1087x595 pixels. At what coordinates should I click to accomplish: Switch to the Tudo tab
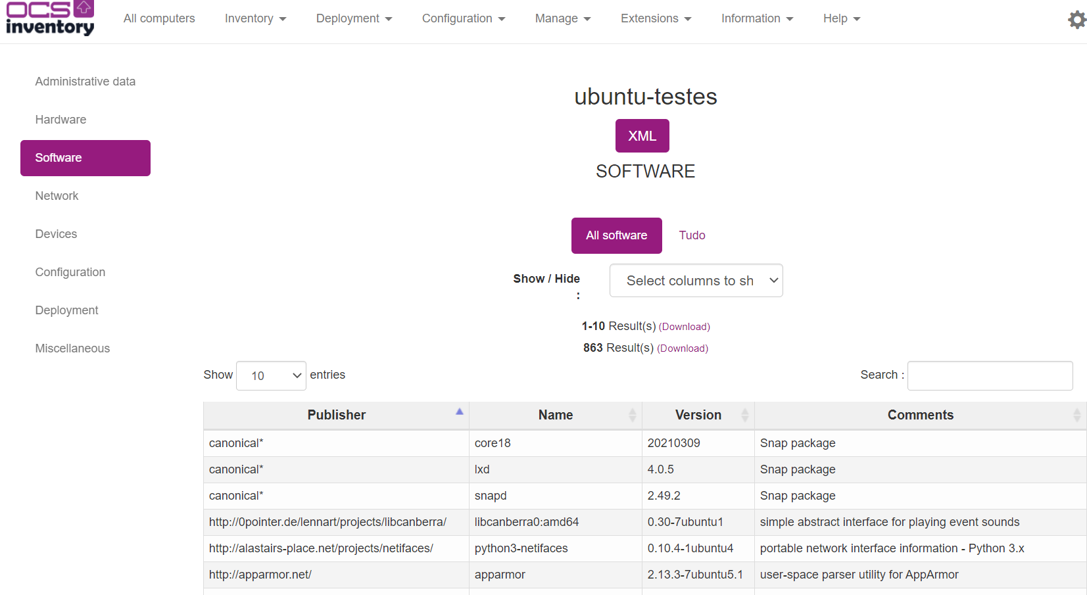[692, 235]
